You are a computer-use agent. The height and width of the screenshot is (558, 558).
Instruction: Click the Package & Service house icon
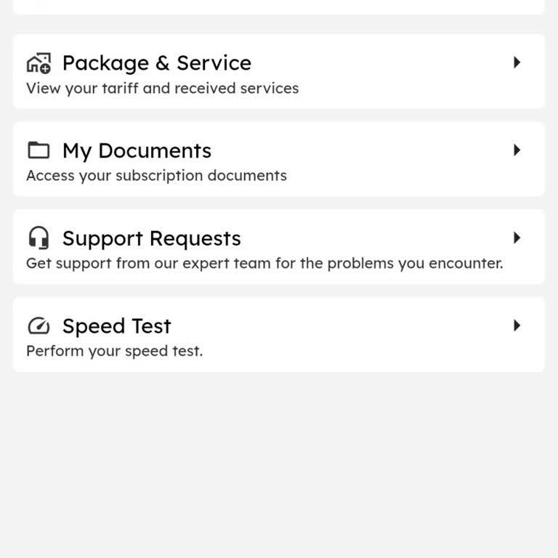[39, 63]
